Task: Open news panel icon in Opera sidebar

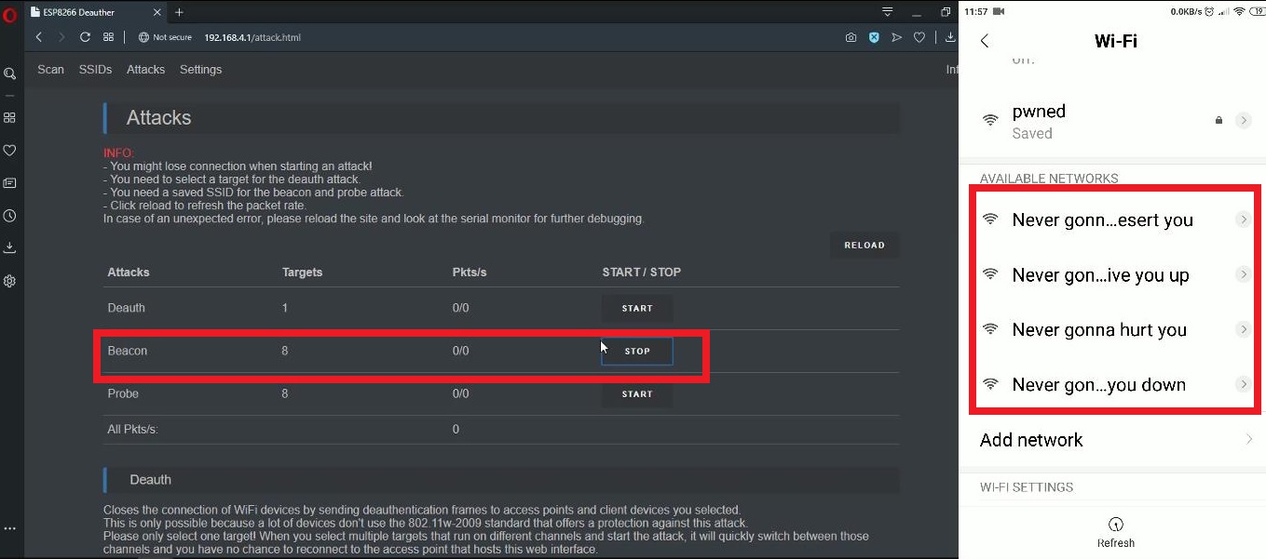Action: (x=9, y=183)
